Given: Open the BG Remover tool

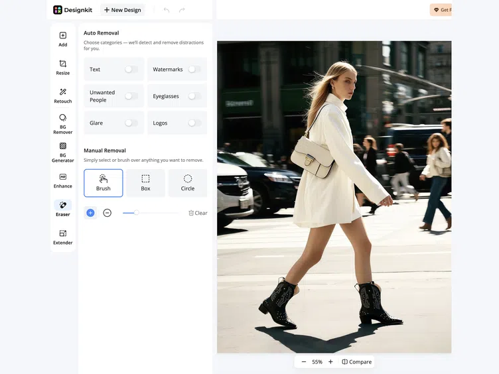Looking at the screenshot, I should (62, 125).
